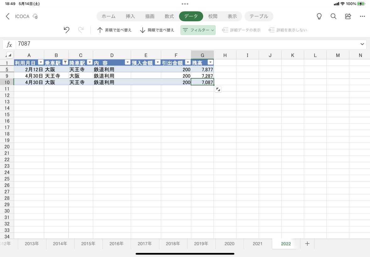370x257 pixels.
Task: Switch to 2015年 sheet tab
Action: pos(88,244)
